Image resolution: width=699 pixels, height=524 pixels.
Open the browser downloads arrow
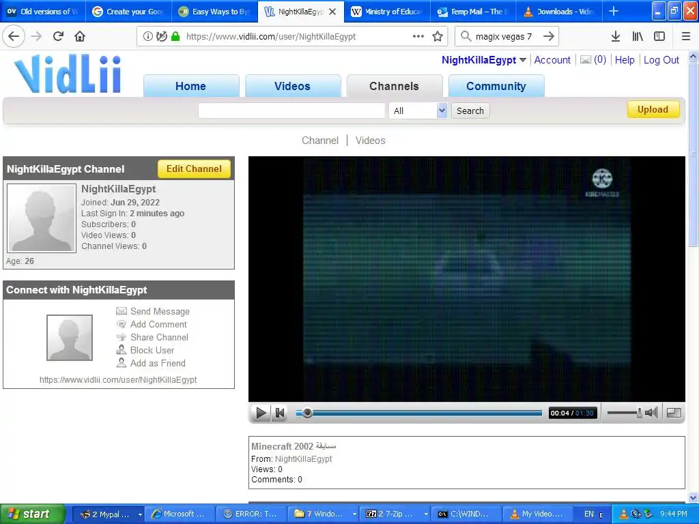coord(616,36)
